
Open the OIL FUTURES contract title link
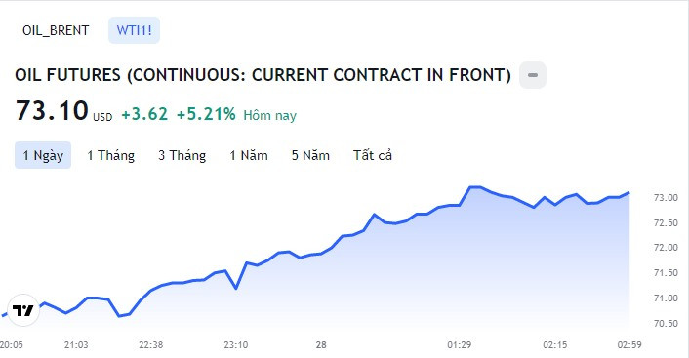(263, 75)
